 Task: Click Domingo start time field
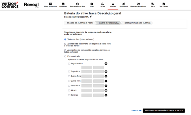[x=87, y=95]
